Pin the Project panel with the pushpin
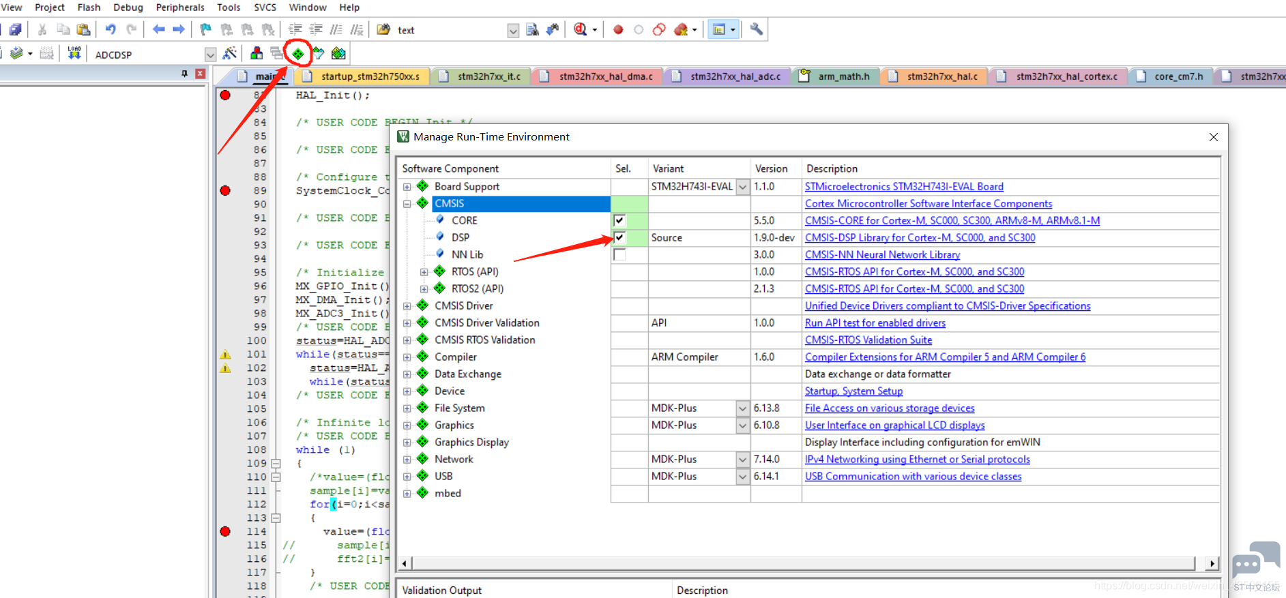The height and width of the screenshot is (598, 1286). [184, 74]
